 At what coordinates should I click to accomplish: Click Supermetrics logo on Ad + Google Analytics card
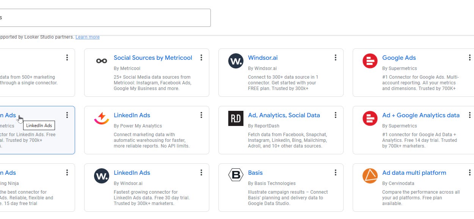coord(370,118)
